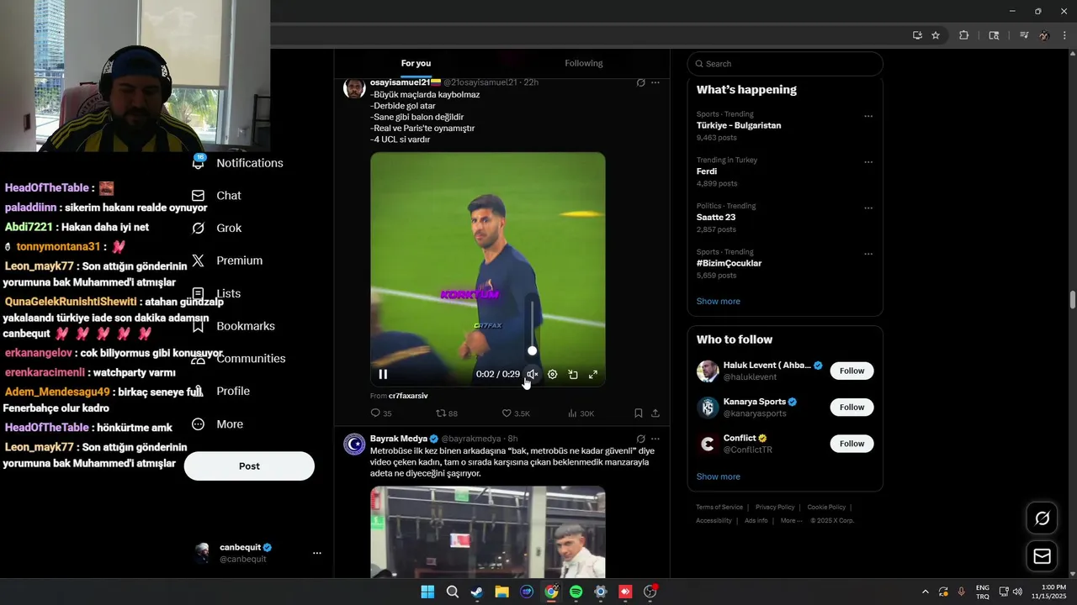Expand video to fullscreen

[593, 375]
